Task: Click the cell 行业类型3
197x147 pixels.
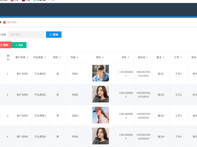Action: point(40,116)
